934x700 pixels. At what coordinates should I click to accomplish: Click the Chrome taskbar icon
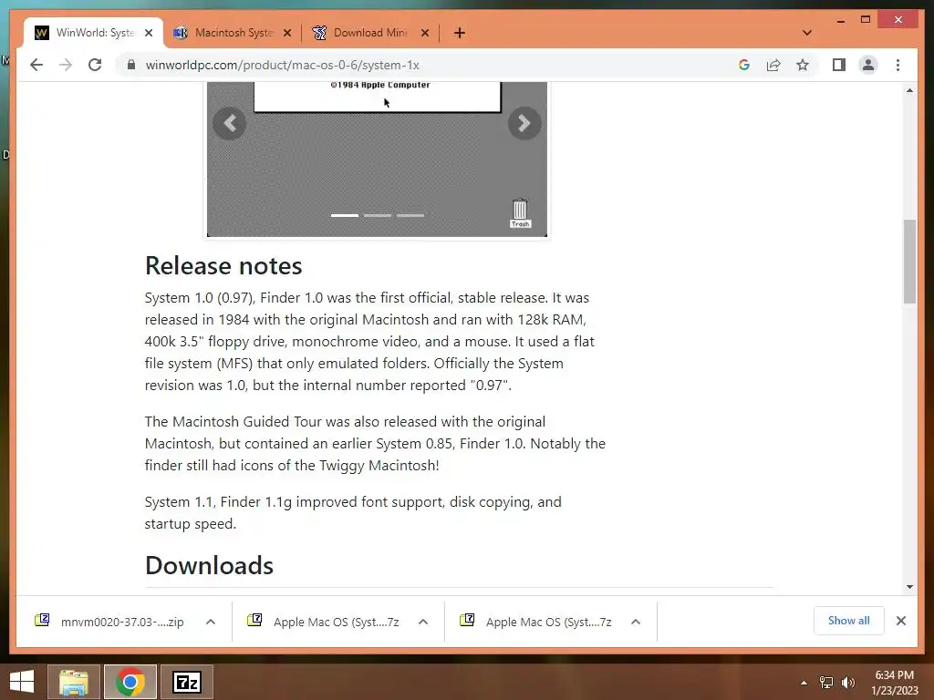(130, 682)
